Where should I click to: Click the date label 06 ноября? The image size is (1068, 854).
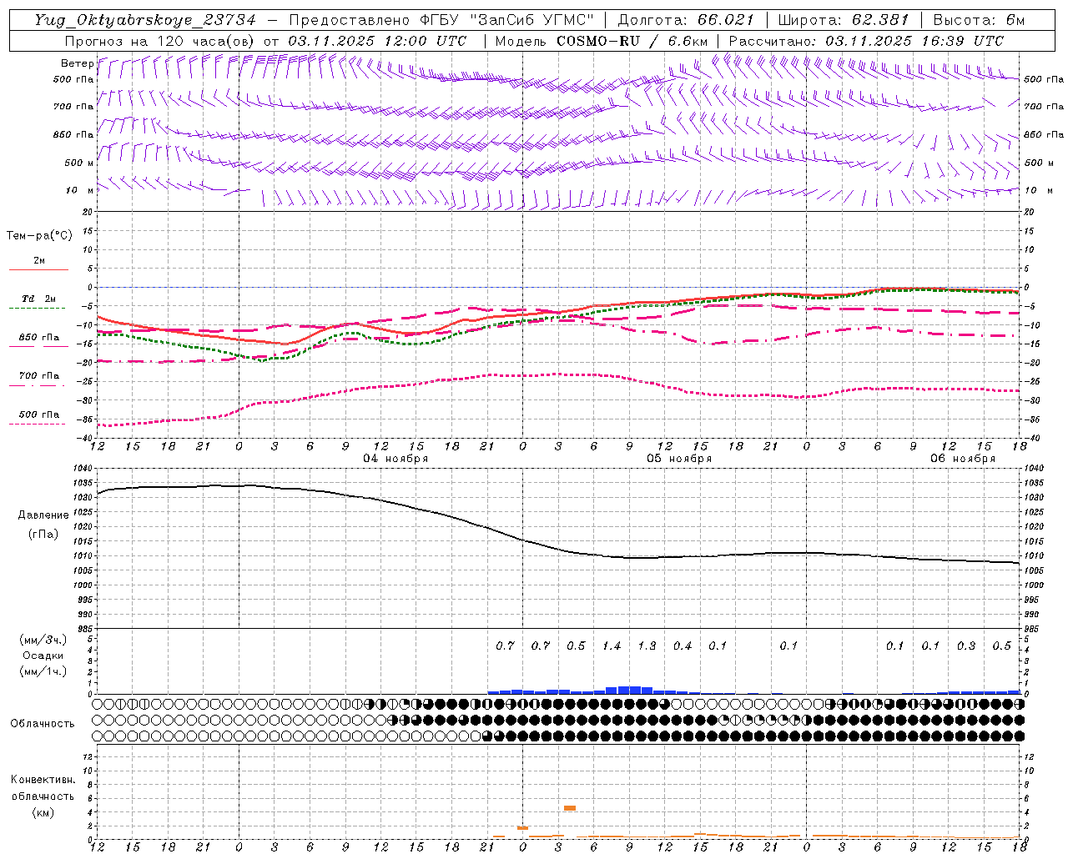(x=963, y=459)
